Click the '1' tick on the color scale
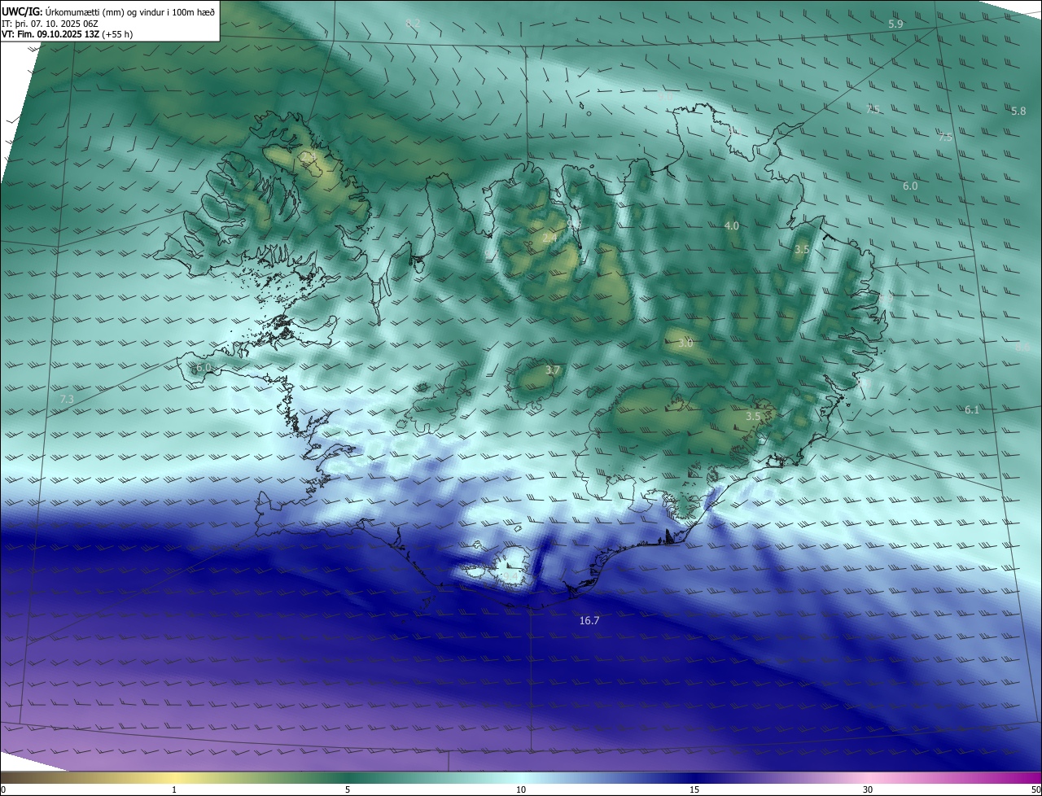This screenshot has height=796, width=1042. coord(174,789)
